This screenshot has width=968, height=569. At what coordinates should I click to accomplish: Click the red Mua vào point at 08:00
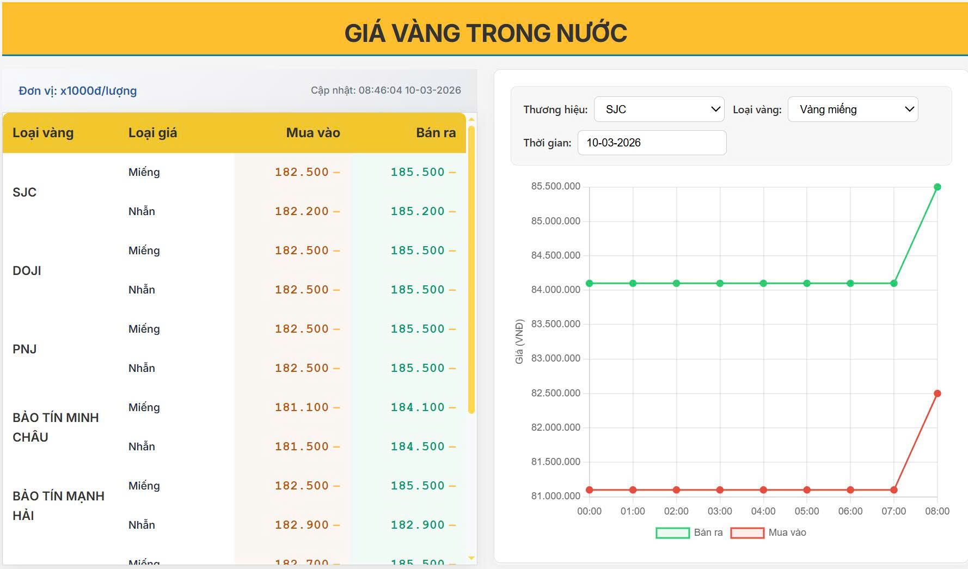click(938, 393)
